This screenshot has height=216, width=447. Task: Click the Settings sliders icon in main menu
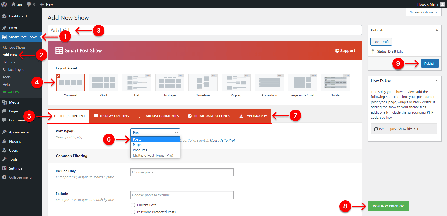[x=4, y=168]
